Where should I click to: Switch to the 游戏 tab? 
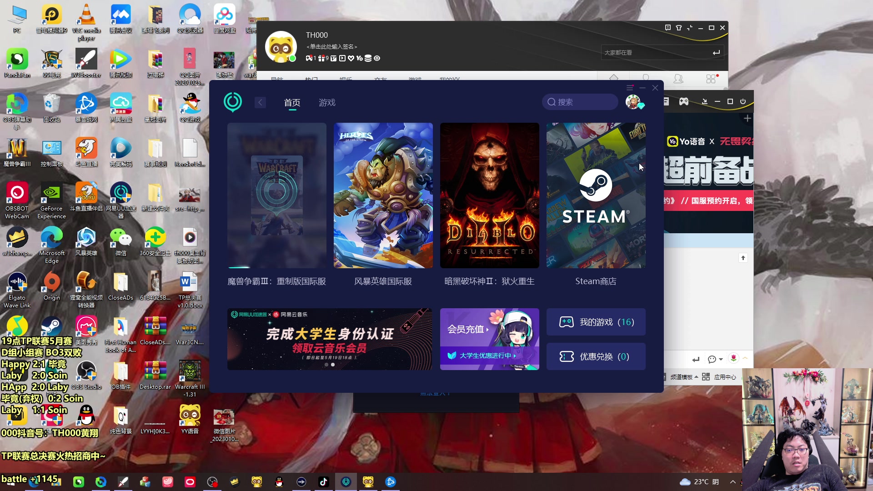point(327,103)
